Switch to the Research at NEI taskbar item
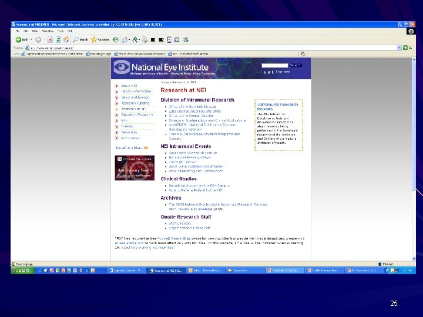The image size is (423, 317). point(166,271)
